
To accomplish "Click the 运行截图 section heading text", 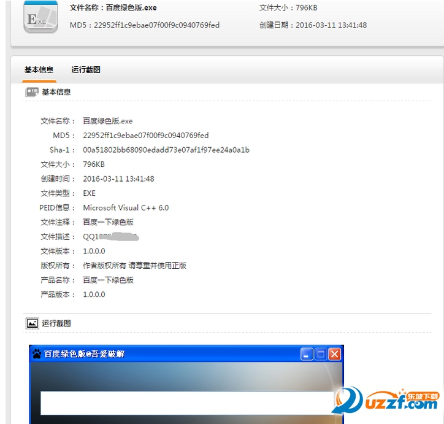I will pyautogui.click(x=56, y=323).
